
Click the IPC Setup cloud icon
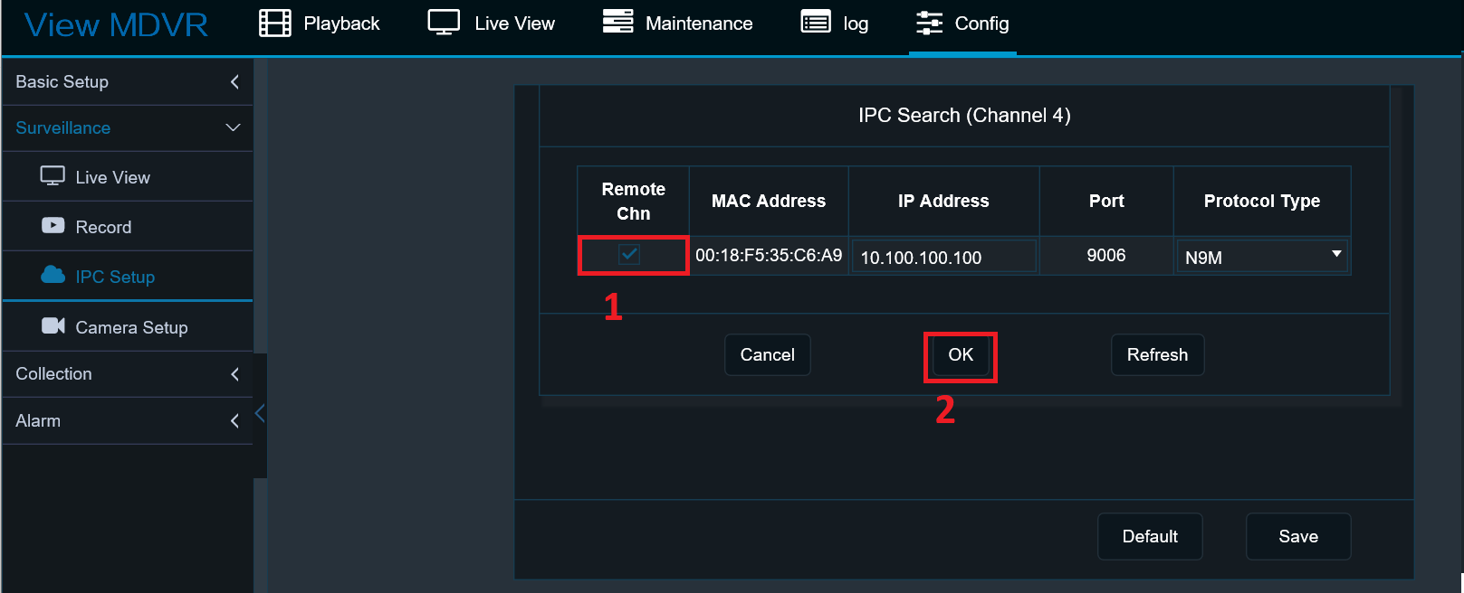[53, 275]
